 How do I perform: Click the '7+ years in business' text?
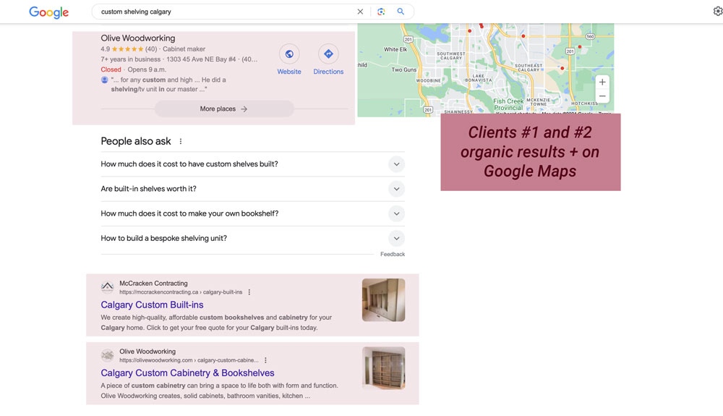(x=130, y=59)
